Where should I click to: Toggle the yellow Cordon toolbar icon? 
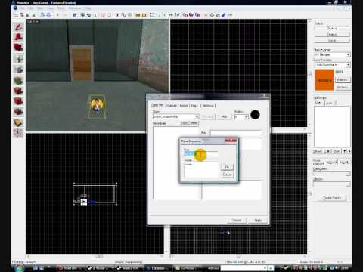coord(138,15)
